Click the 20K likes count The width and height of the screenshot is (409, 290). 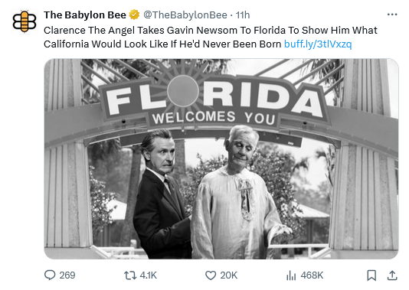tap(228, 275)
